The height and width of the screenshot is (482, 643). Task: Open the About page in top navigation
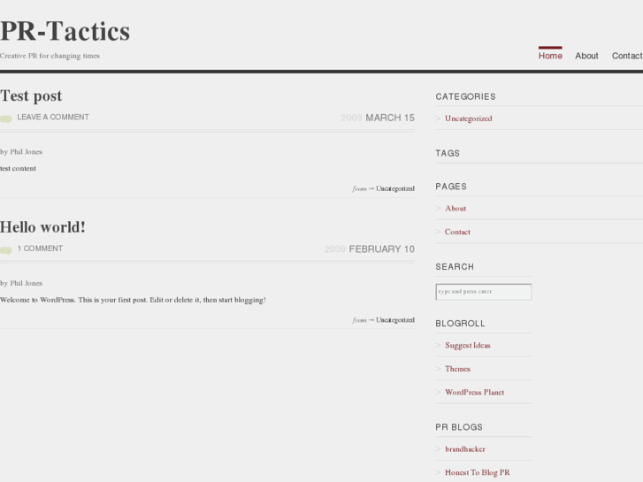[x=586, y=56]
